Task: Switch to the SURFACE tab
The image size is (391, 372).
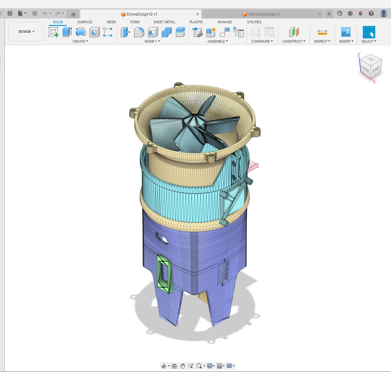Action: pyautogui.click(x=85, y=22)
